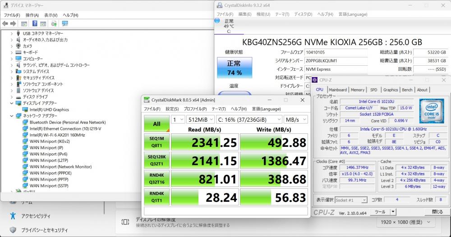The width and height of the screenshot is (451, 237).
Task: Open アクセシビリティ in Settings sidebar
Action: coord(36,216)
